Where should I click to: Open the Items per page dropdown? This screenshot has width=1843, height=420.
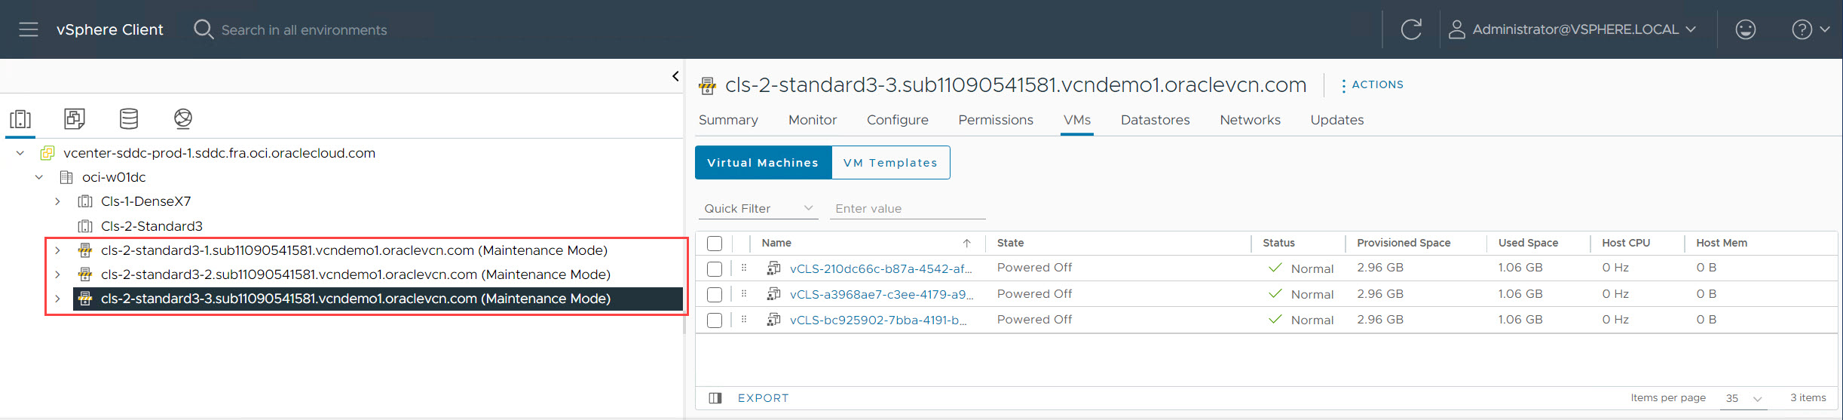click(1744, 398)
